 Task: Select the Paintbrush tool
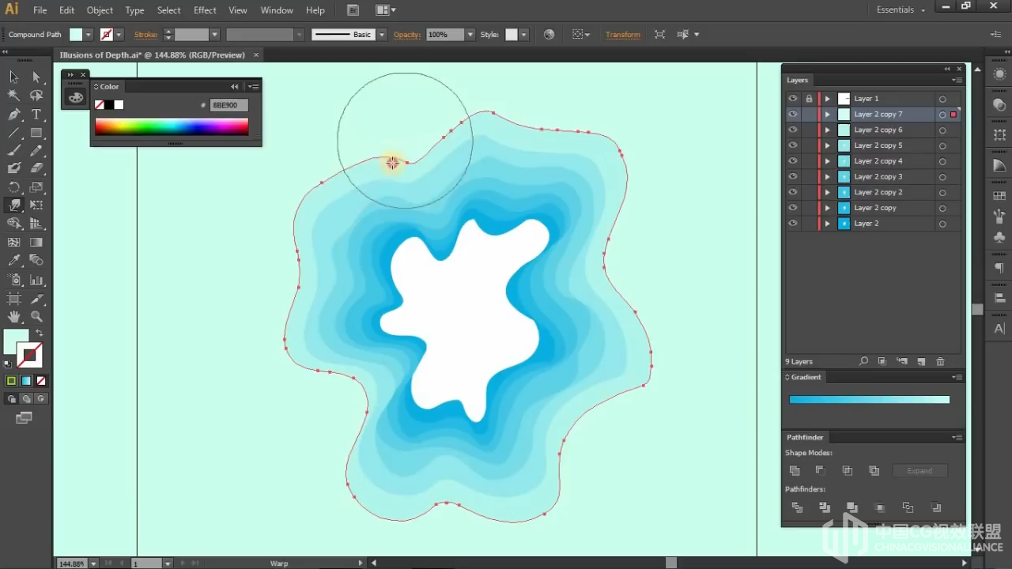tap(13, 150)
